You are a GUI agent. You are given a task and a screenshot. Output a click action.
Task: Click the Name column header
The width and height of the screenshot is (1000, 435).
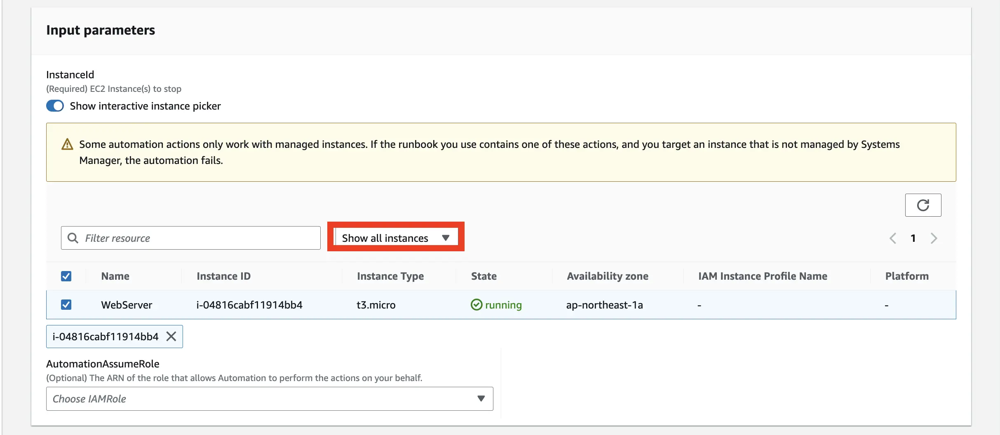point(115,276)
